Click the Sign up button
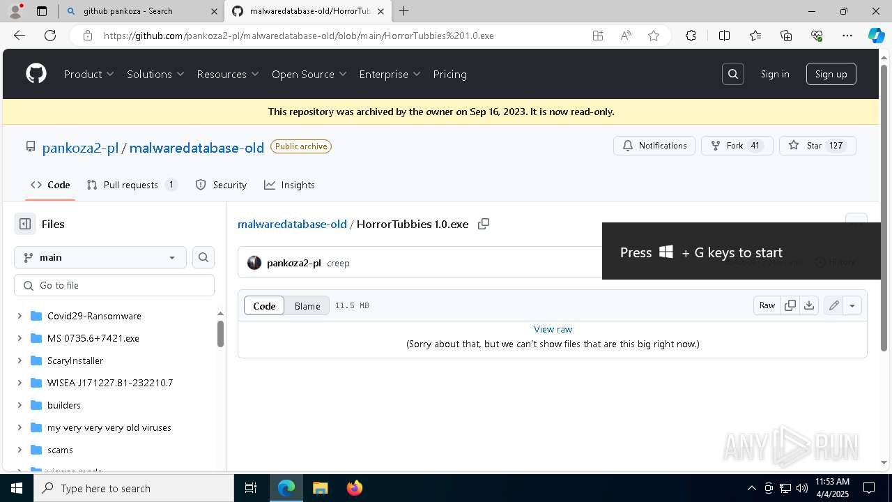892x502 pixels. tap(831, 74)
